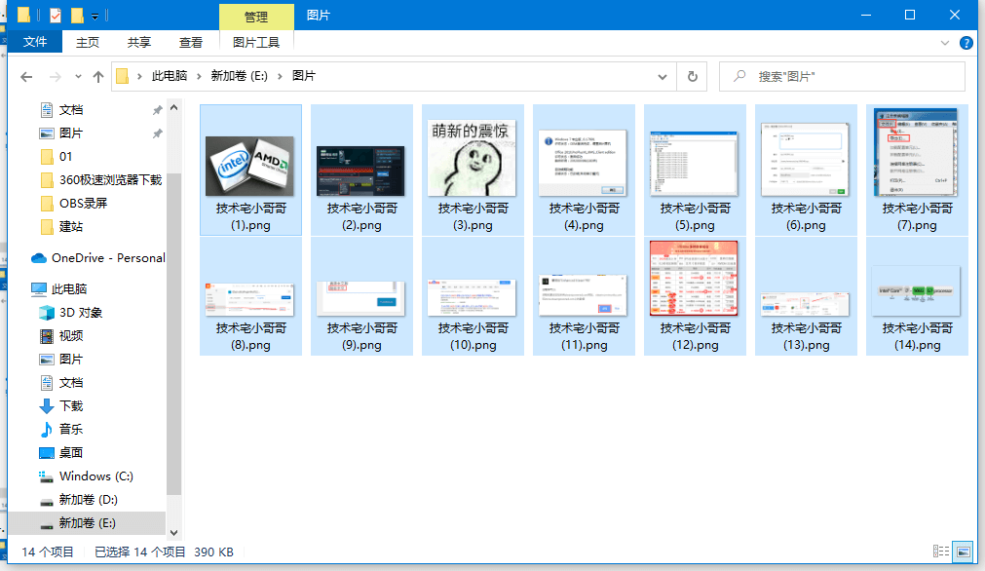Screen dimensions: 985x571
Task: Open the 图片工具 management tab
Action: (x=255, y=42)
